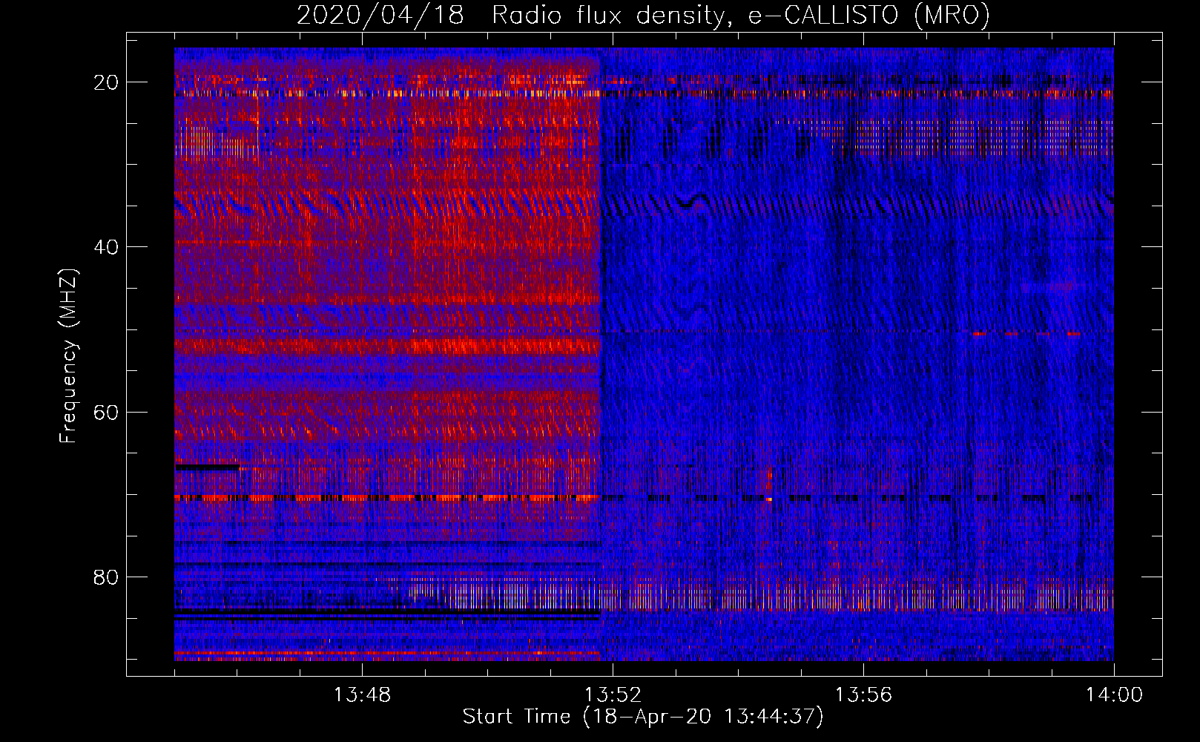Click the "Frequency (MHZ)" y-axis label

coord(68,355)
